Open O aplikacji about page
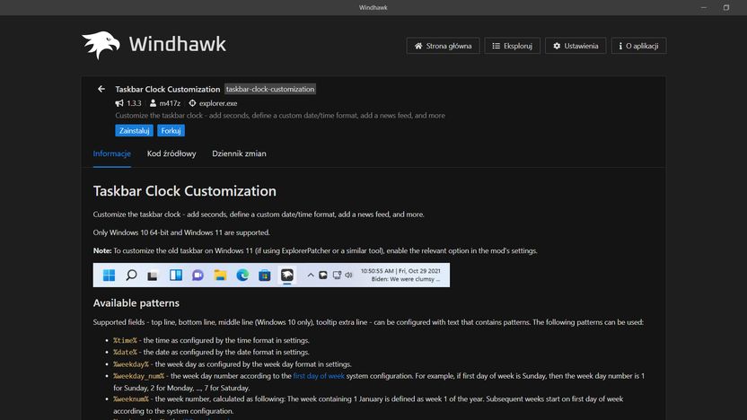 (x=638, y=46)
